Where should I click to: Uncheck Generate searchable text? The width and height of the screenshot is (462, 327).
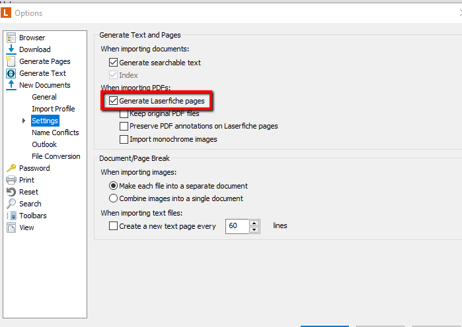pos(114,62)
